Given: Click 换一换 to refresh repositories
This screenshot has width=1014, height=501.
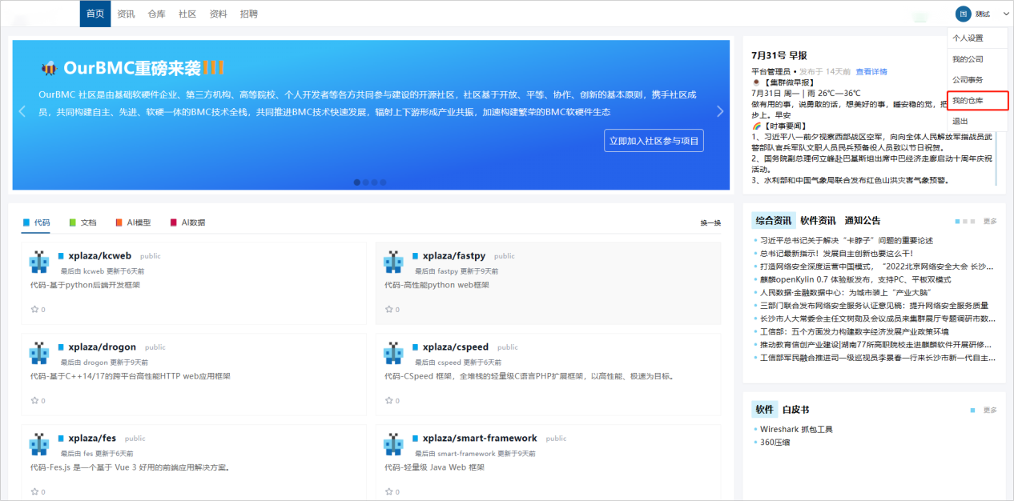Looking at the screenshot, I should (x=710, y=223).
